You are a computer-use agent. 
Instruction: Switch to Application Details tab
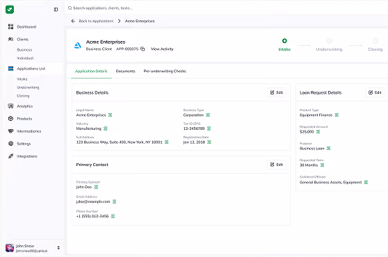point(91,71)
